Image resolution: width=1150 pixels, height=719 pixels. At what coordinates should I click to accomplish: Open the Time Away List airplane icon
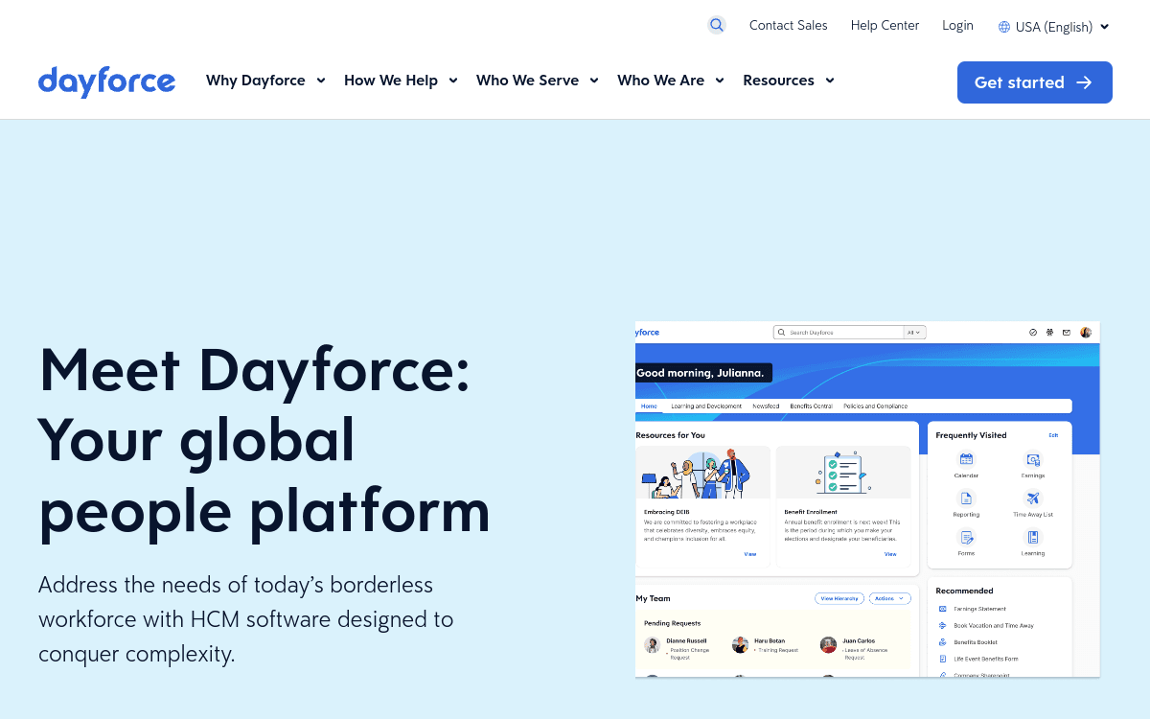coord(1033,499)
